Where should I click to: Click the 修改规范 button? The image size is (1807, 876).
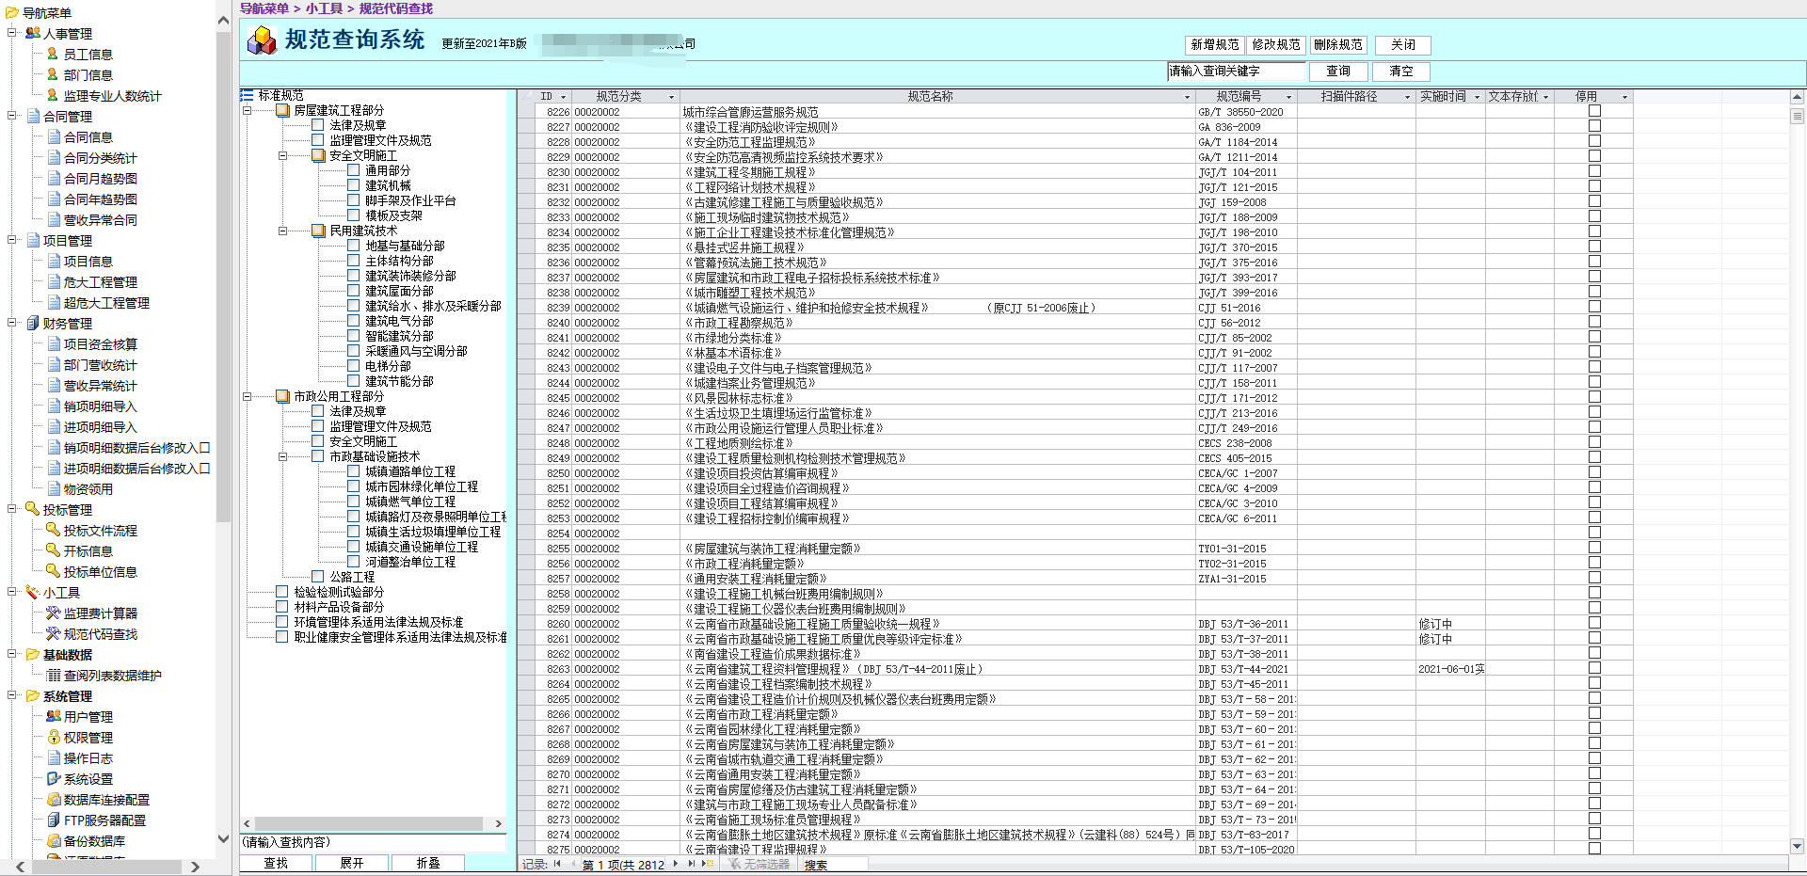[x=1276, y=44]
